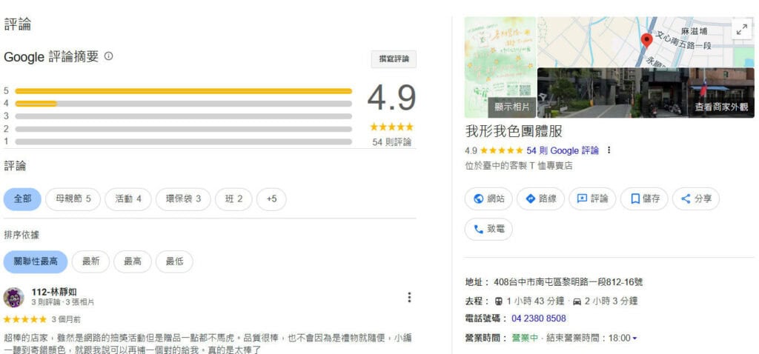Click the 路線 directions button
The image size is (759, 354).
click(540, 198)
